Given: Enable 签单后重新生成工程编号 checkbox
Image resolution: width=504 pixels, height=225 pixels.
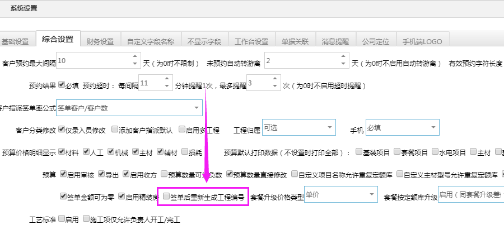Looking at the screenshot, I should [166, 196].
